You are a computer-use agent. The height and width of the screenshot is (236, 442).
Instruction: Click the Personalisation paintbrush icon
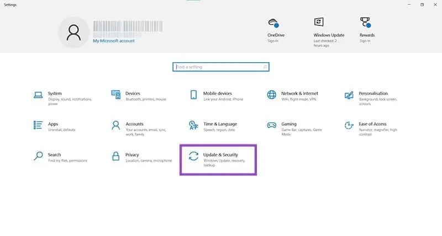349,95
